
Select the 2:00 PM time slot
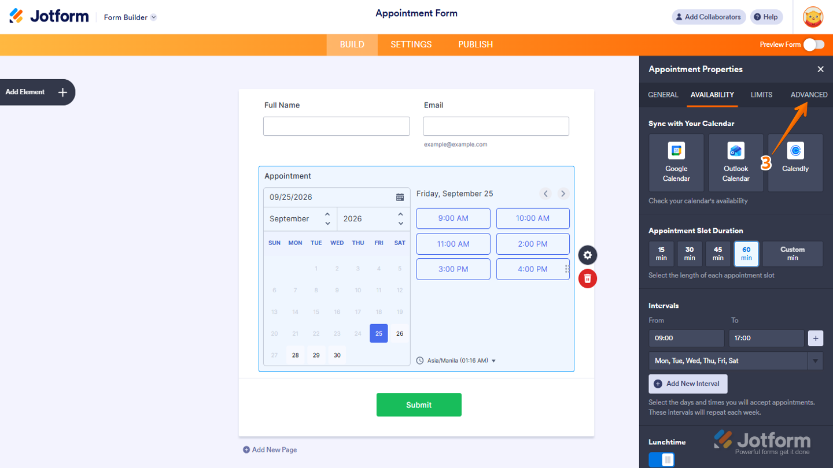533,244
